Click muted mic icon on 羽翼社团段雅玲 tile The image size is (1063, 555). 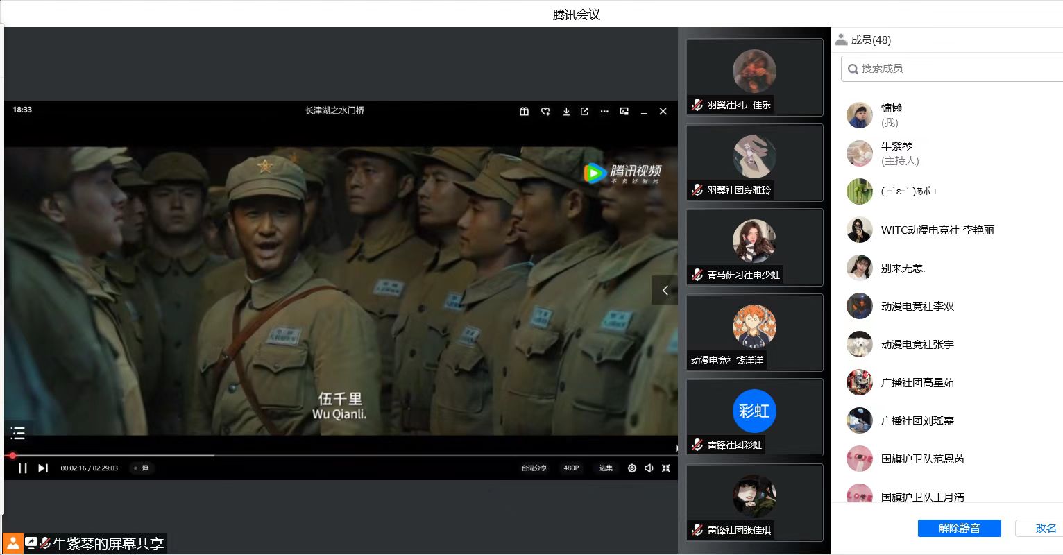[697, 190]
